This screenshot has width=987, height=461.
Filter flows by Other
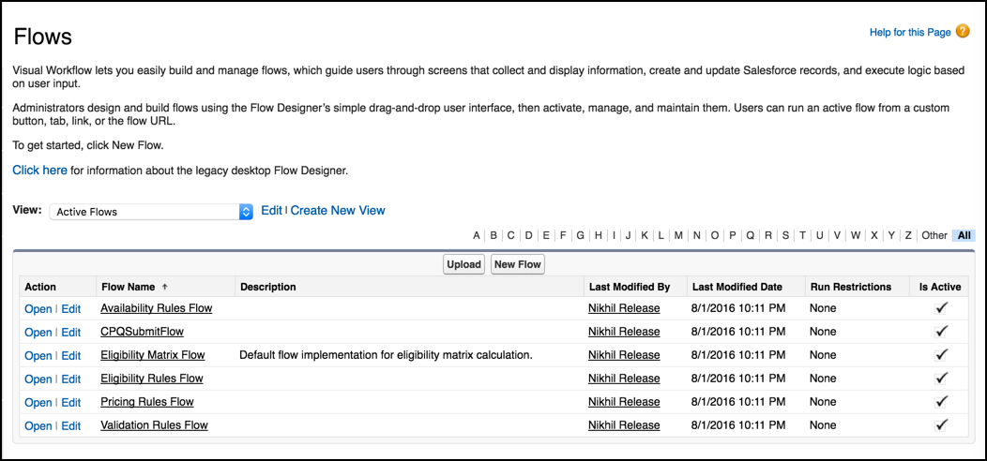click(934, 235)
